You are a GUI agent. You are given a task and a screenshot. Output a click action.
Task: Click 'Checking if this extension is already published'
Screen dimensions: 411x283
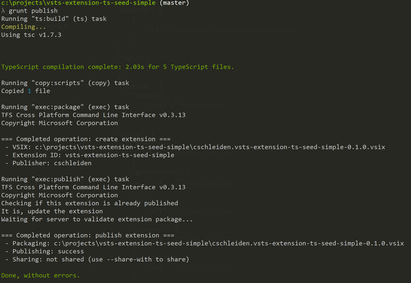90,203
